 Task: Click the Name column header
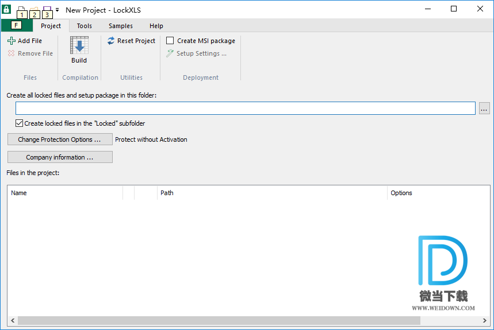coord(65,193)
